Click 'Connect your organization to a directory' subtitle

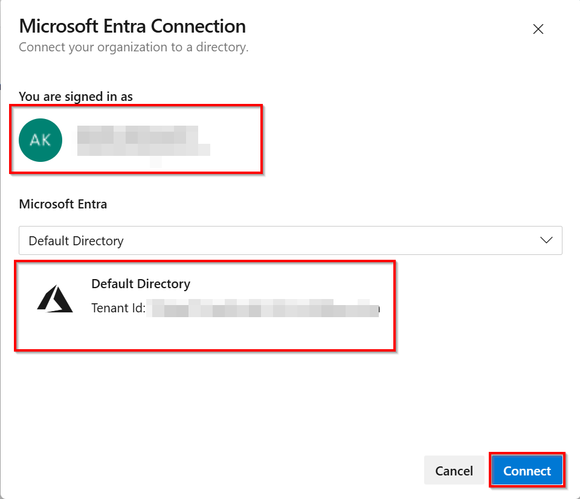(x=134, y=47)
